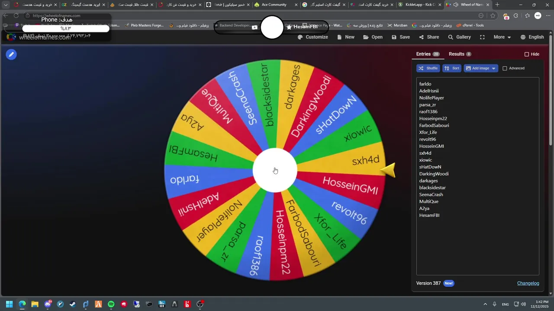Click the white wheel center to spin
Viewport: 554px width, 311px height.
(x=275, y=170)
